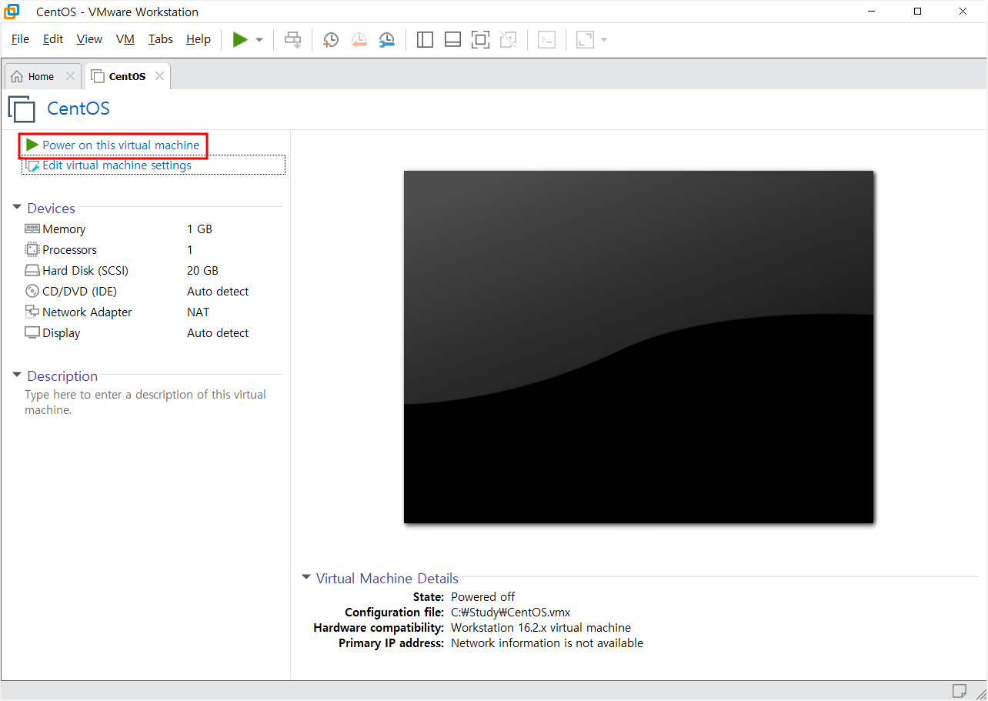The width and height of the screenshot is (988, 701).
Task: Click the CD/DVD disc icon
Action: click(x=32, y=291)
